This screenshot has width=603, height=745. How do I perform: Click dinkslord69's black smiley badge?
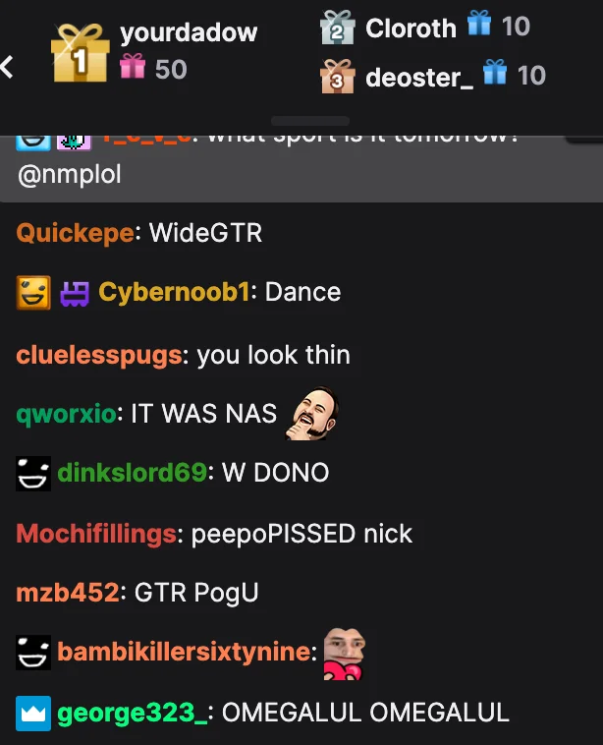[33, 474]
